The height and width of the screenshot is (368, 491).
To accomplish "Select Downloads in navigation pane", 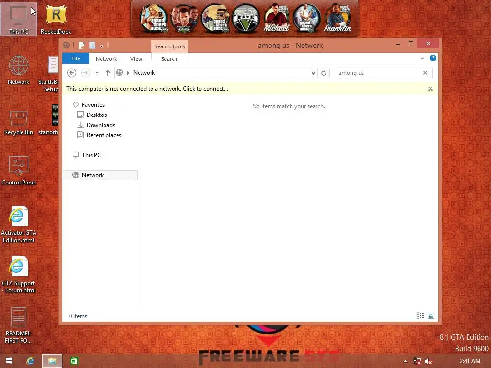I will (x=96, y=125).
